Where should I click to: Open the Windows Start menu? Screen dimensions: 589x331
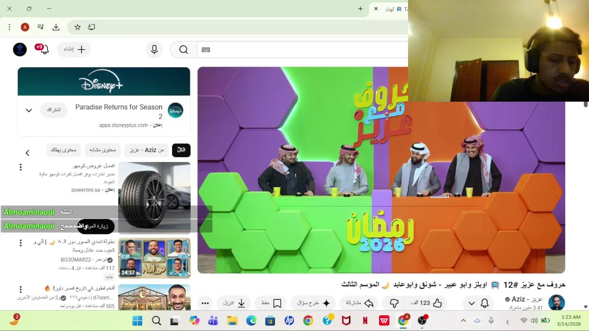point(137,321)
